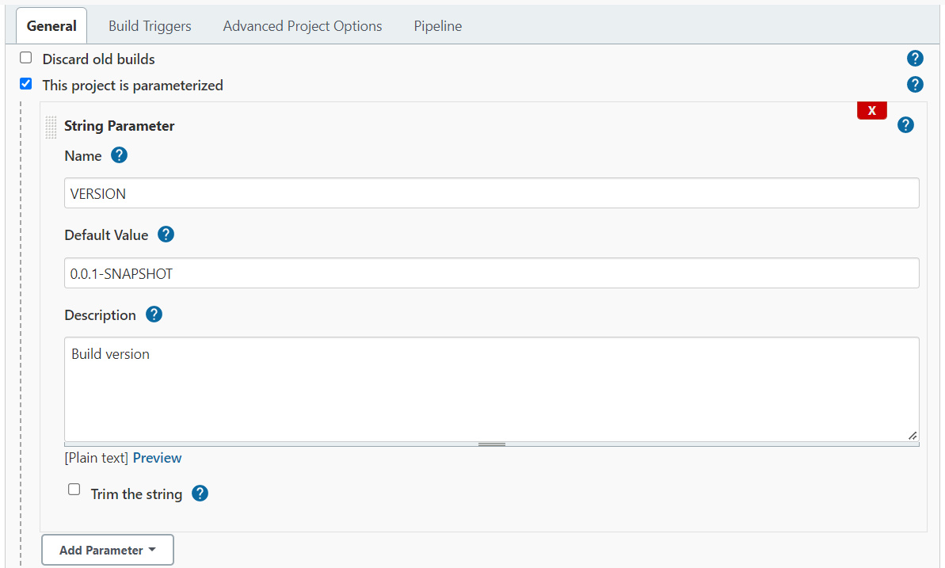Screen dimensions: 945x568
Task: Show help for Default Value field
Action: pos(166,234)
